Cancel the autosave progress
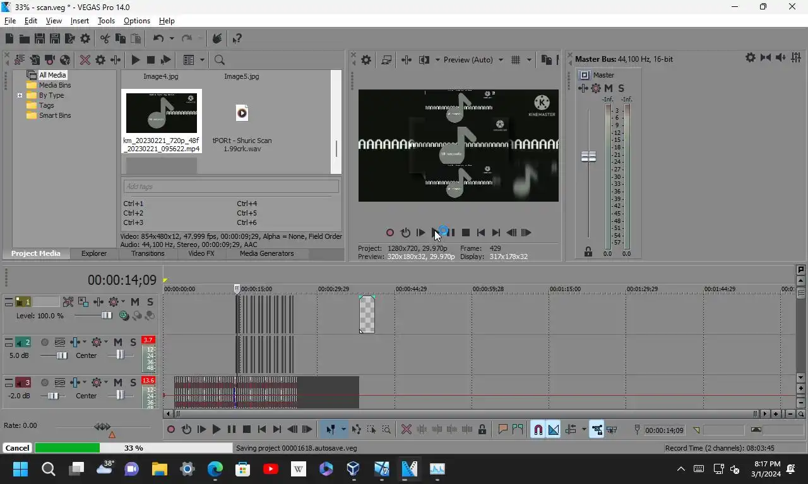 [17, 448]
